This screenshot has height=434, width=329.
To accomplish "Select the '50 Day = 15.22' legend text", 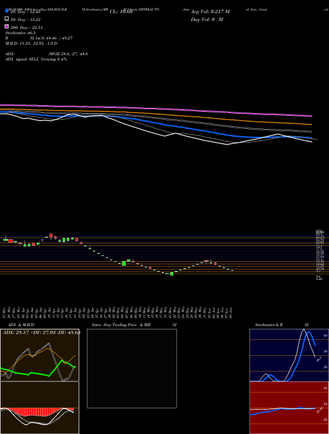I will [x=26, y=20].
